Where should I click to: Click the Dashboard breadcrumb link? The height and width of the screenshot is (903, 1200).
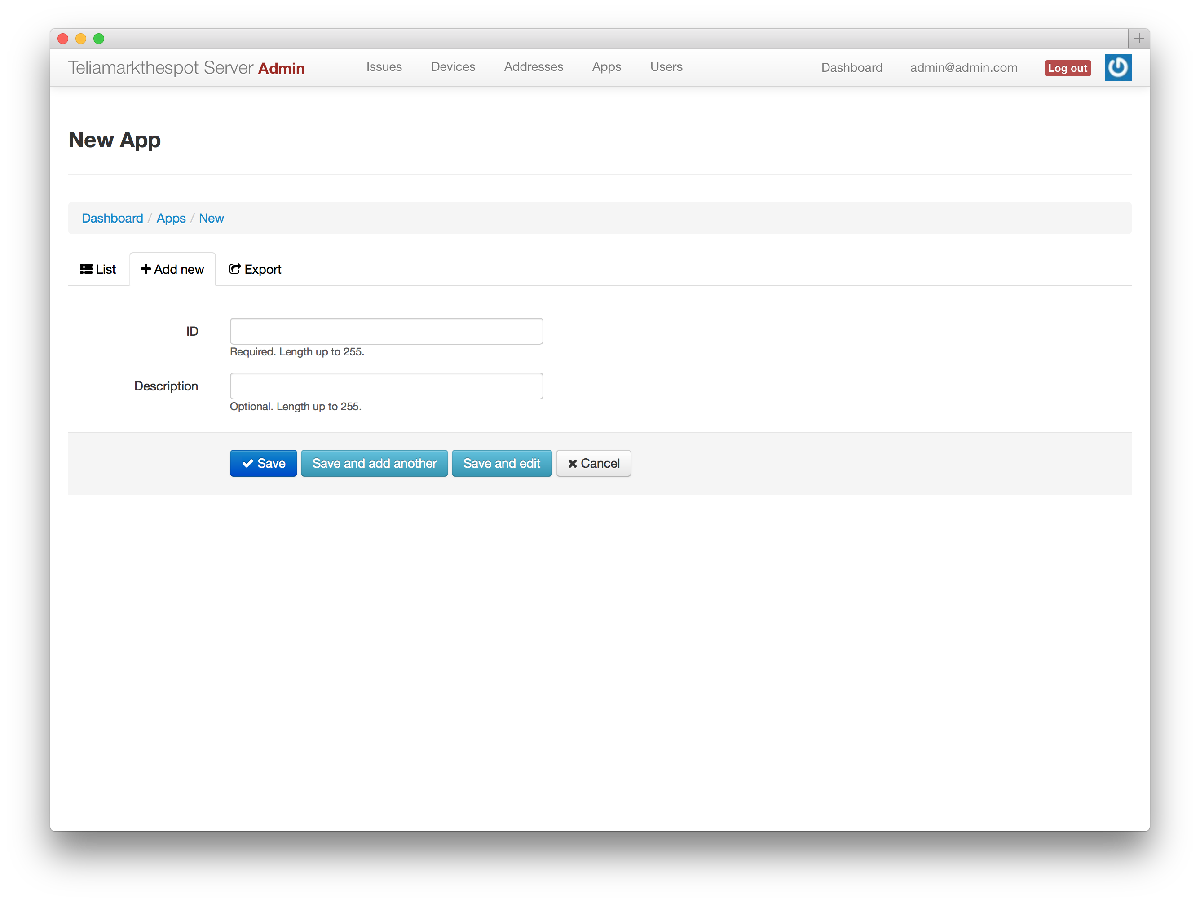[x=112, y=219]
